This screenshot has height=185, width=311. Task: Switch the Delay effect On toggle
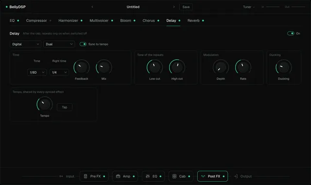pos(291,34)
